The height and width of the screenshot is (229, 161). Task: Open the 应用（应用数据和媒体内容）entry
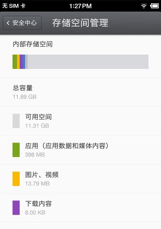(80, 150)
